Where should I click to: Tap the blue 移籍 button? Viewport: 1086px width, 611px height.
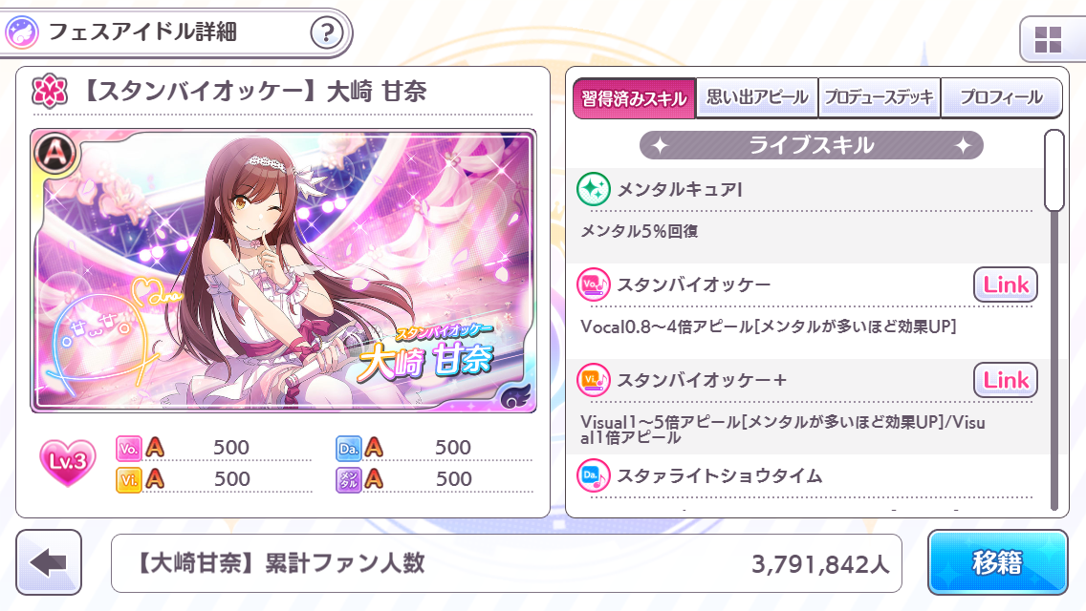coord(997,562)
